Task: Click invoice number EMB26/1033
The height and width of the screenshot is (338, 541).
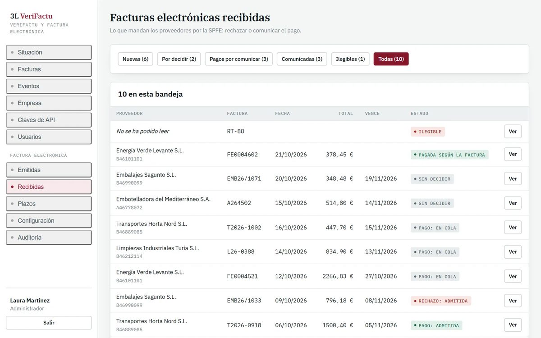Action: [244, 301]
